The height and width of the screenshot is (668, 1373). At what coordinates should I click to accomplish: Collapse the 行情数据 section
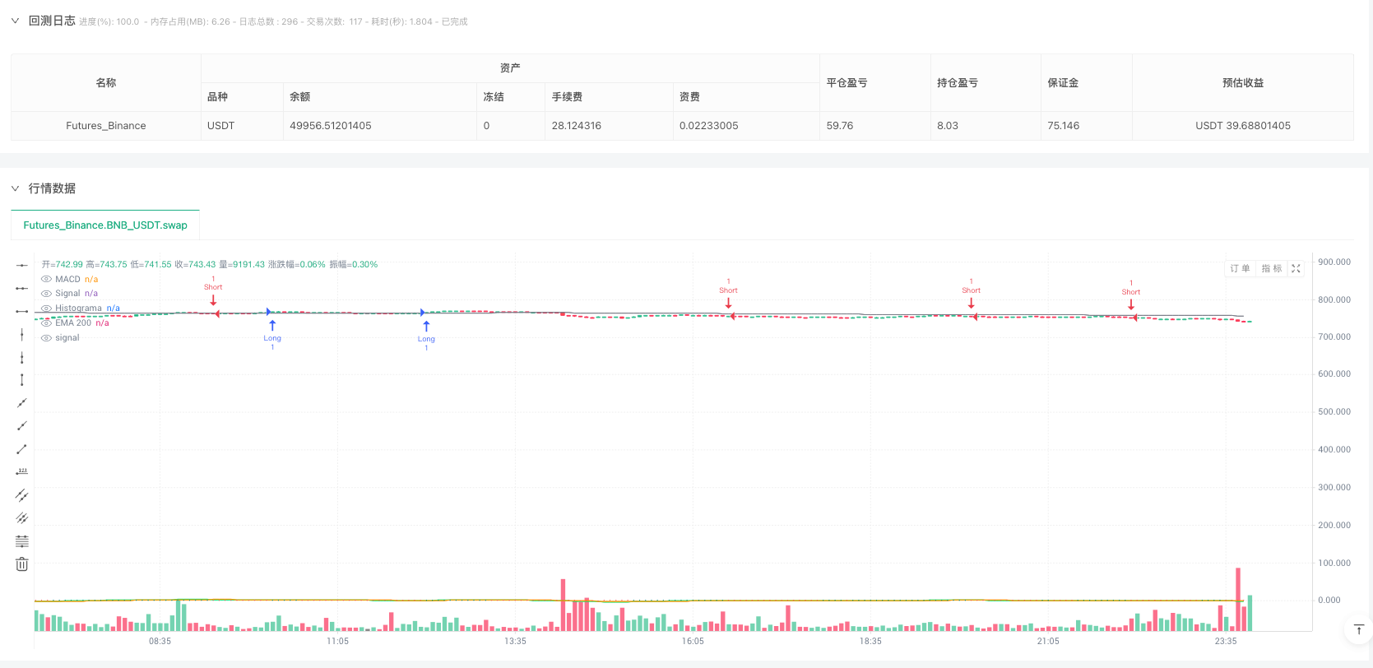point(15,188)
